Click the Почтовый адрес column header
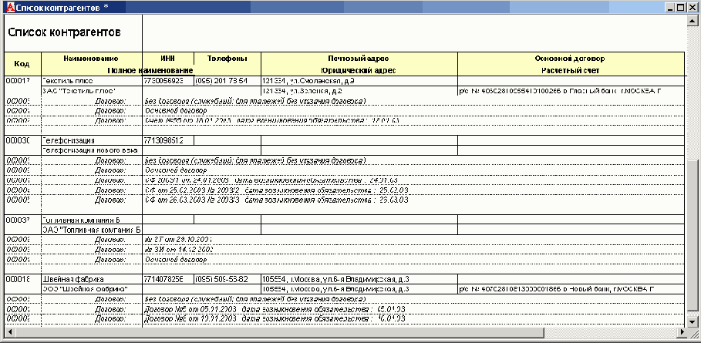Image resolution: width=701 pixels, height=343 pixels. point(359,59)
